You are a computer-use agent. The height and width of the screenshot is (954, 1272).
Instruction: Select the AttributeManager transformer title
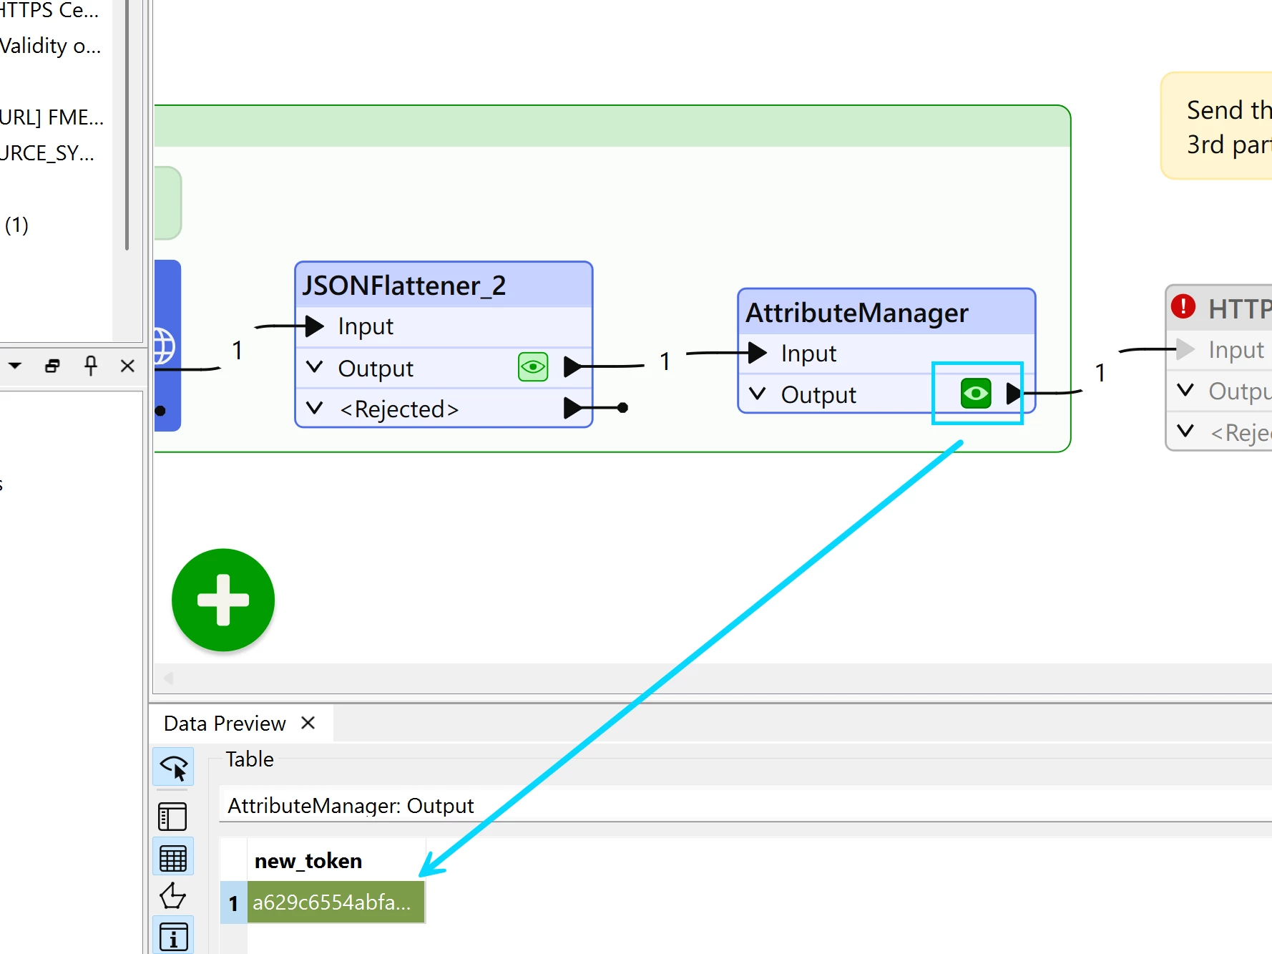click(x=856, y=313)
